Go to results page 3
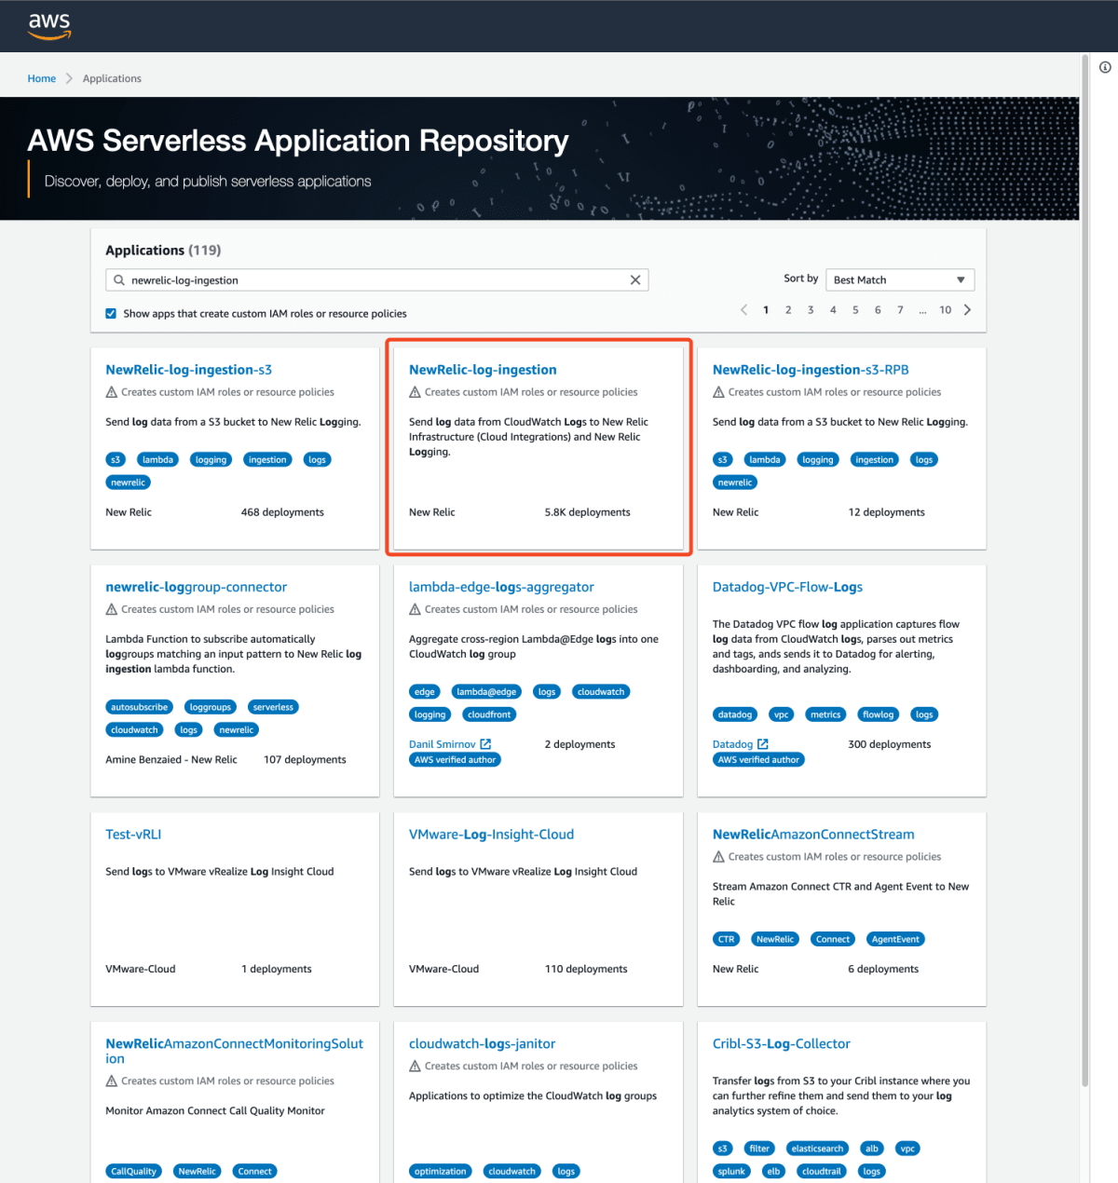Viewport: 1118px width, 1183px height. click(811, 310)
